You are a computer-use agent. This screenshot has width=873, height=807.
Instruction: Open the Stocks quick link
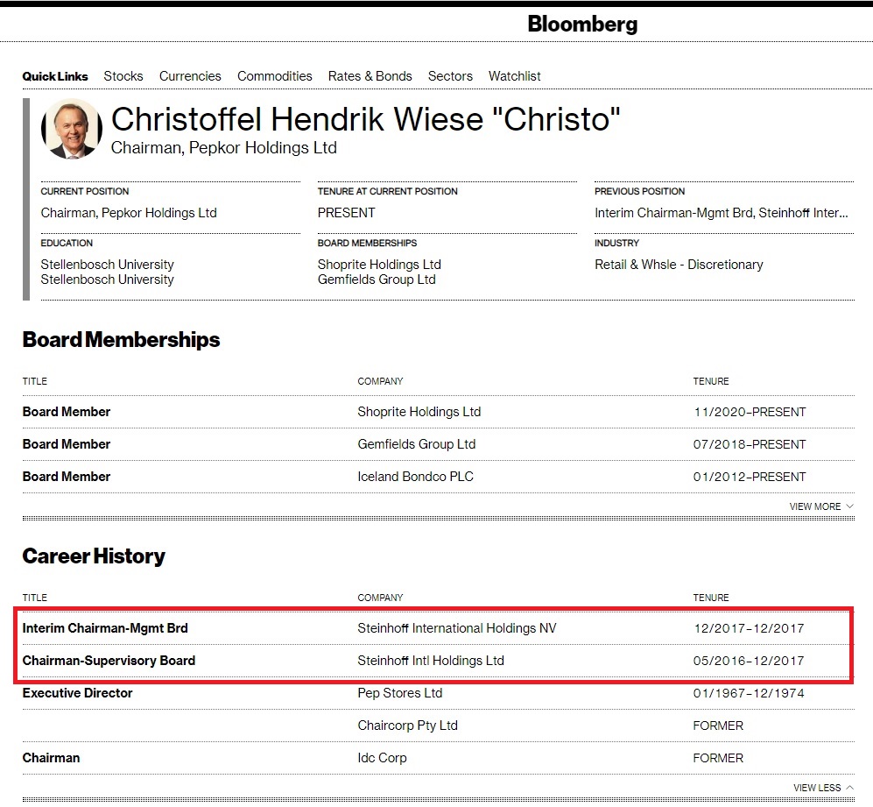123,76
